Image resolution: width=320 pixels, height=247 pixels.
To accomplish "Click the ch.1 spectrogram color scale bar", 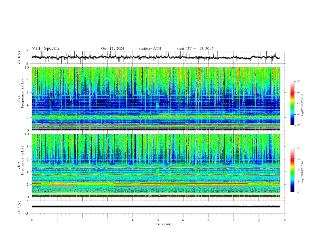I will tap(293, 103).
